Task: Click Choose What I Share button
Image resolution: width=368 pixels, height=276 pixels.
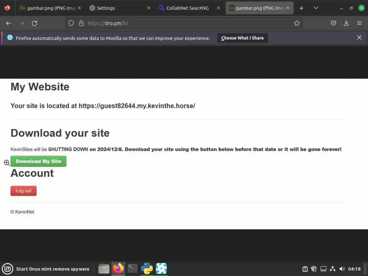Action: tap(243, 38)
